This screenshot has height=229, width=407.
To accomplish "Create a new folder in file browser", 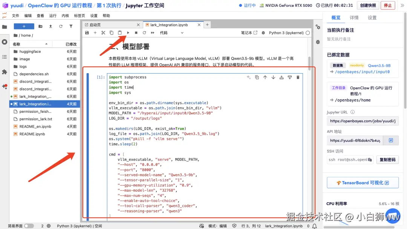I will [40, 26].
